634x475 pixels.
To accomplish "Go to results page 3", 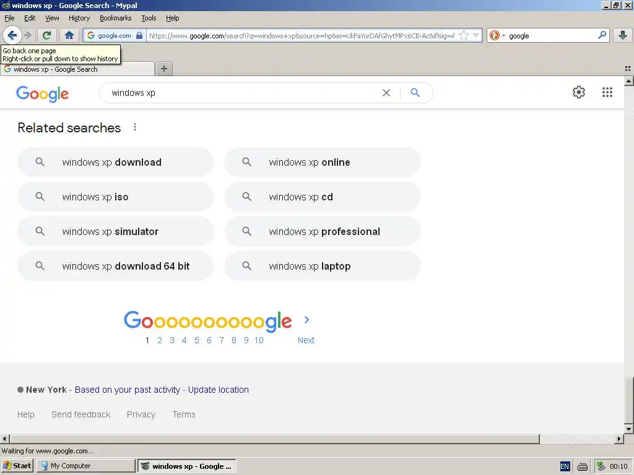I will pos(172,340).
